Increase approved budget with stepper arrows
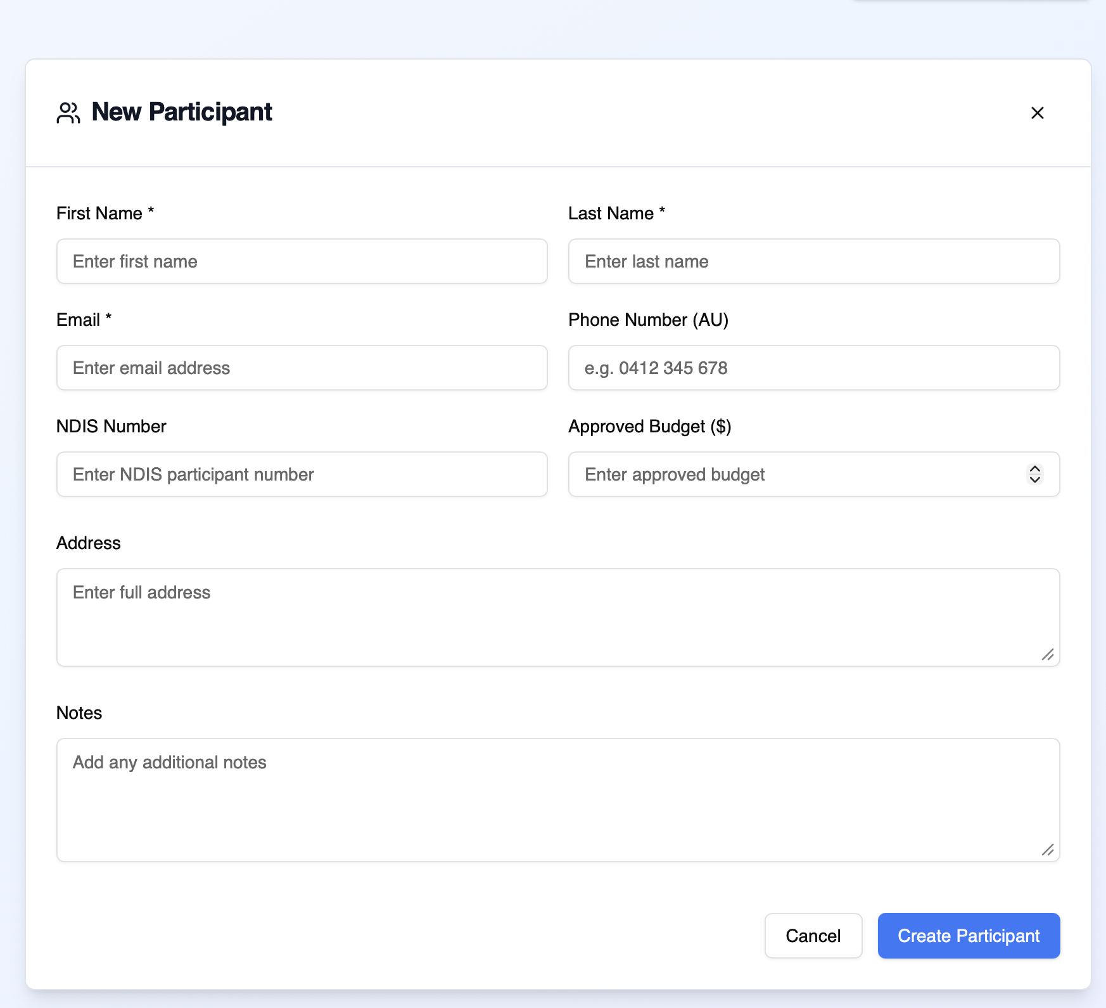This screenshot has width=1106, height=1008. point(1034,469)
